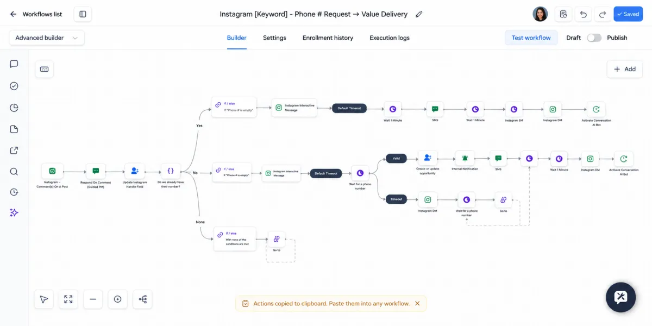
Task: Switch to the Settings tab
Action: [x=274, y=38]
